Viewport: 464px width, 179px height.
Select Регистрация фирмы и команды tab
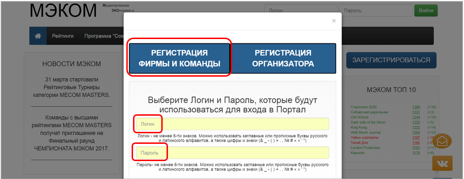179,58
